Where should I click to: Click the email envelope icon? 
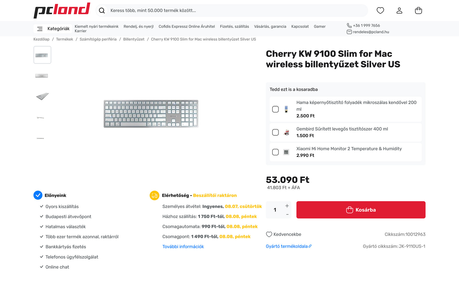click(x=349, y=32)
